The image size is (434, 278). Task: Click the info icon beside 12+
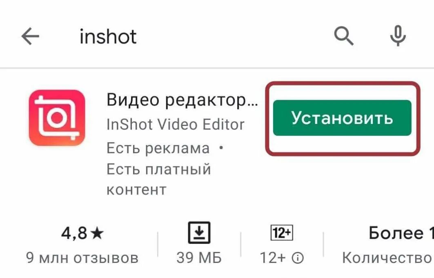coord(298,258)
